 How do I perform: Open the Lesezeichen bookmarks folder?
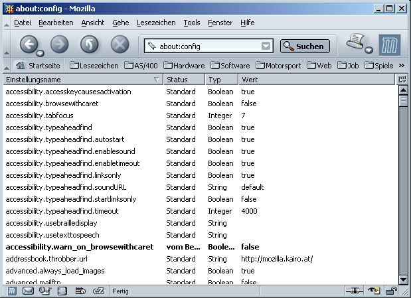pos(94,66)
